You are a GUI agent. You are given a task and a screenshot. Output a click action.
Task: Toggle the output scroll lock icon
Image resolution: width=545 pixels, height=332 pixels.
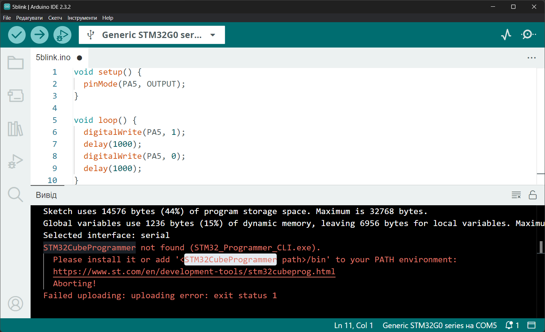click(x=533, y=195)
